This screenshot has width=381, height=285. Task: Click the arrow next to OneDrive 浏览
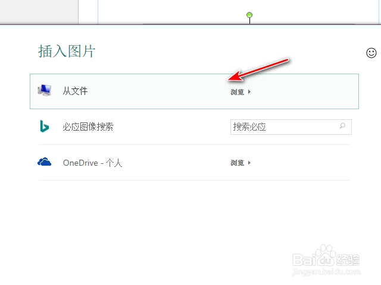coord(249,163)
